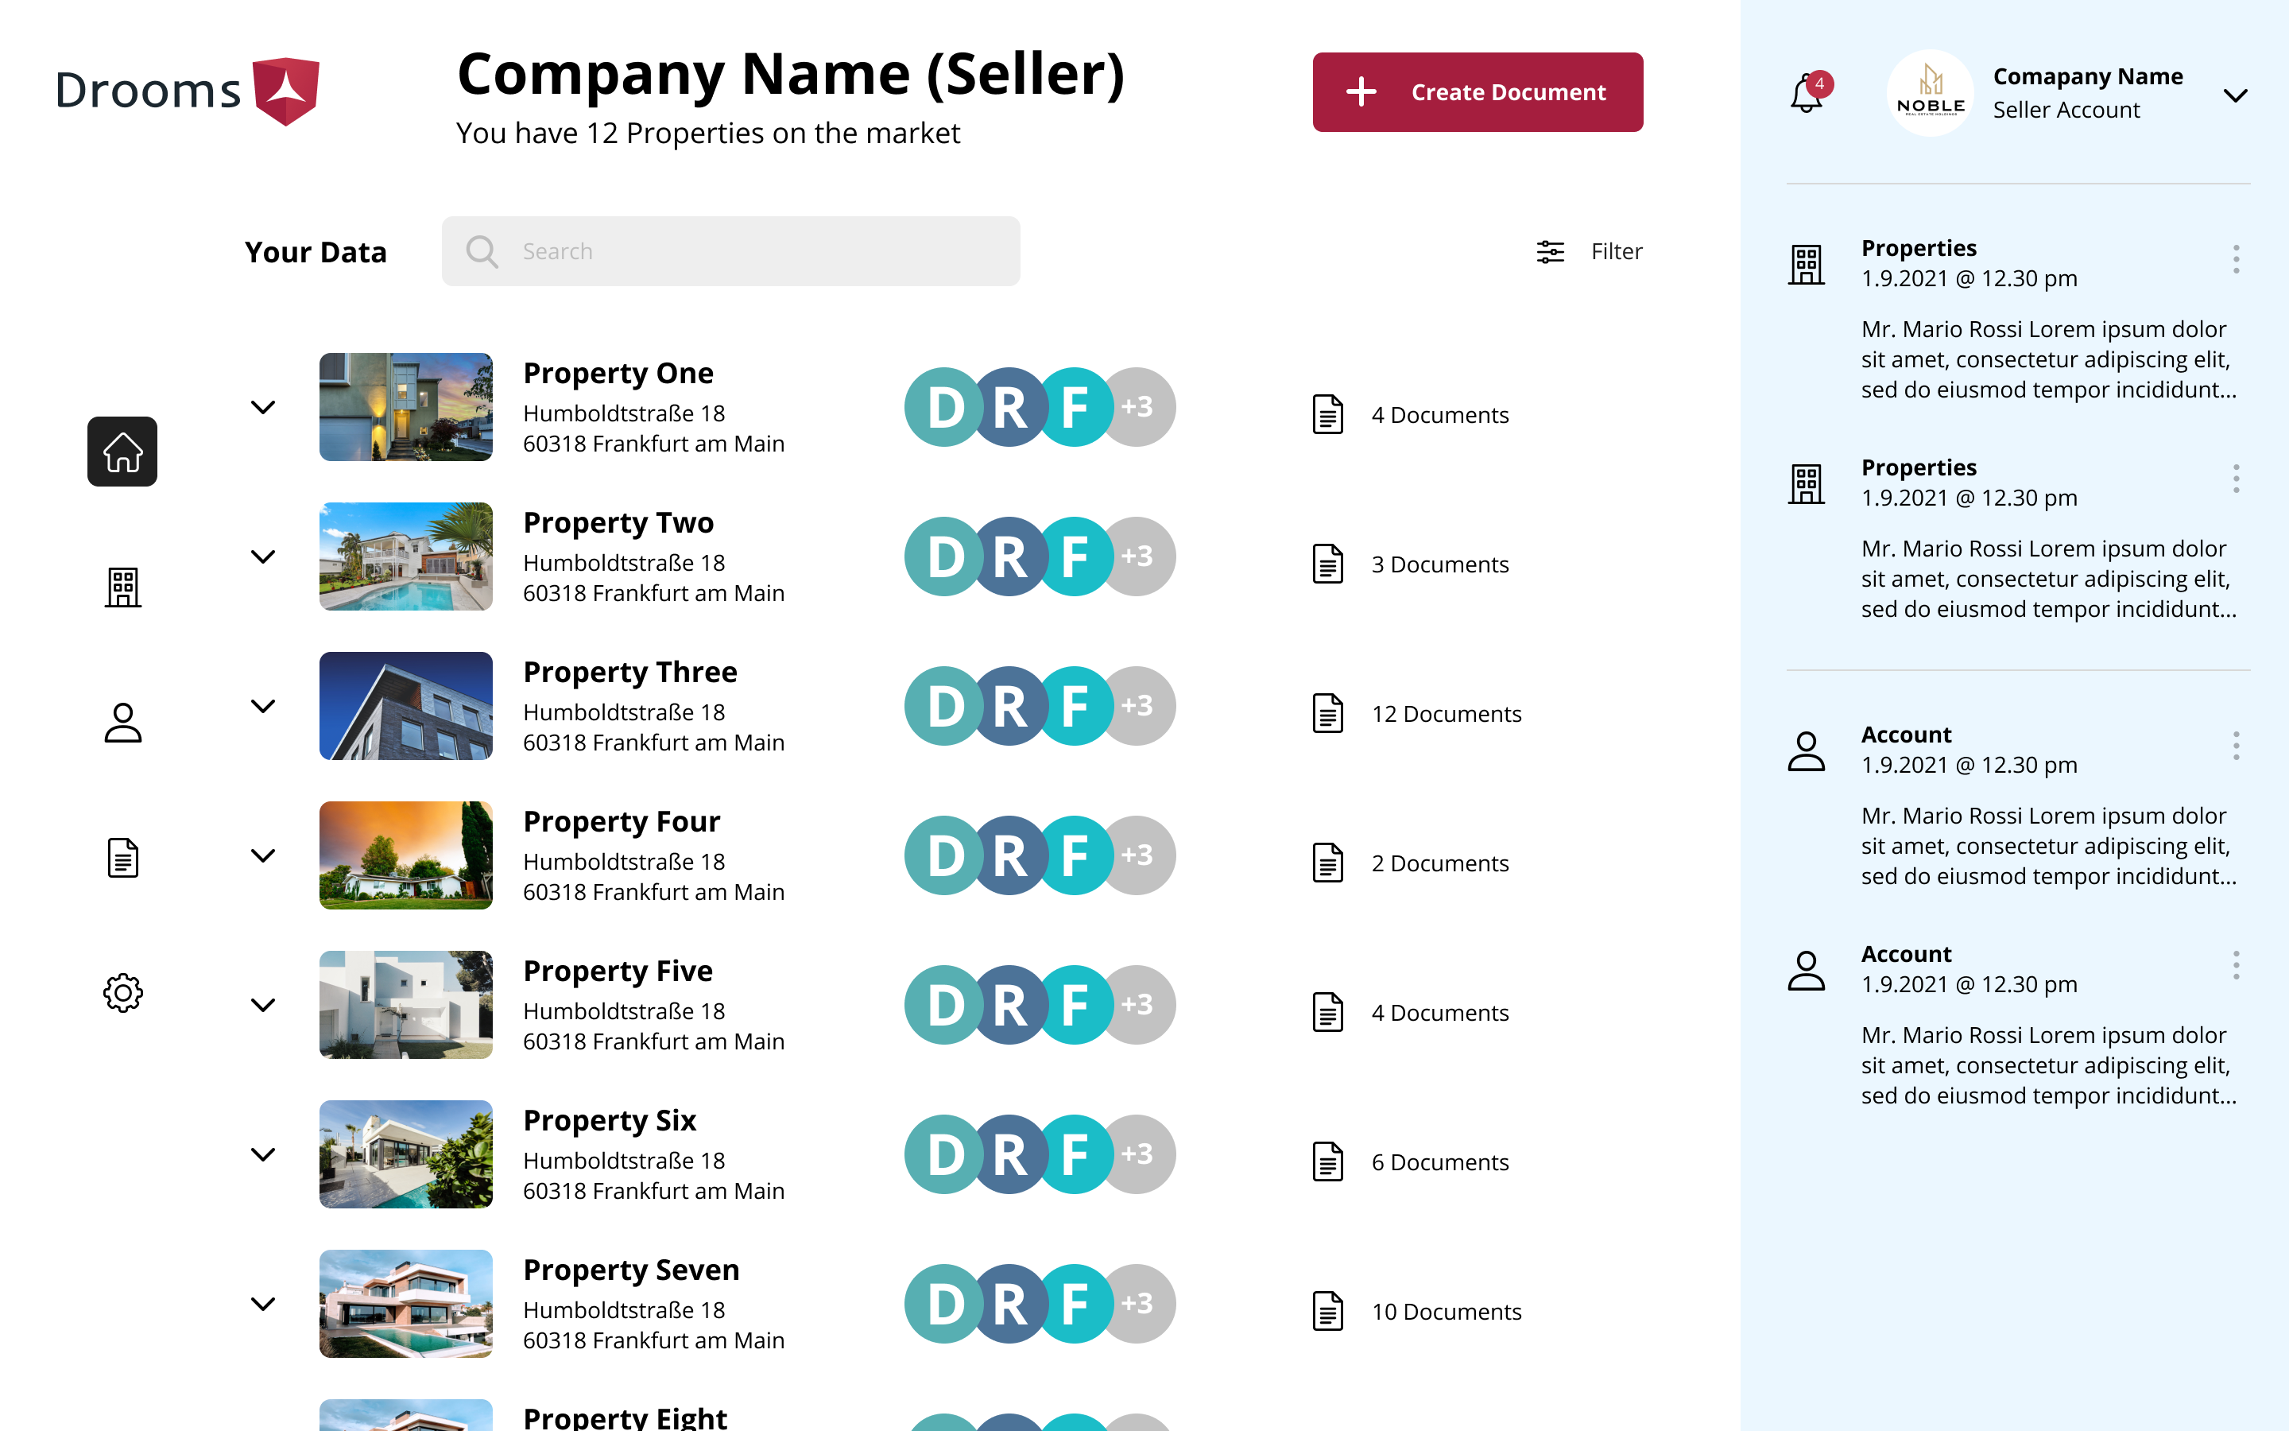Open Property Six thumbnail image
Screen dimensions: 2289x1431
point(406,1154)
